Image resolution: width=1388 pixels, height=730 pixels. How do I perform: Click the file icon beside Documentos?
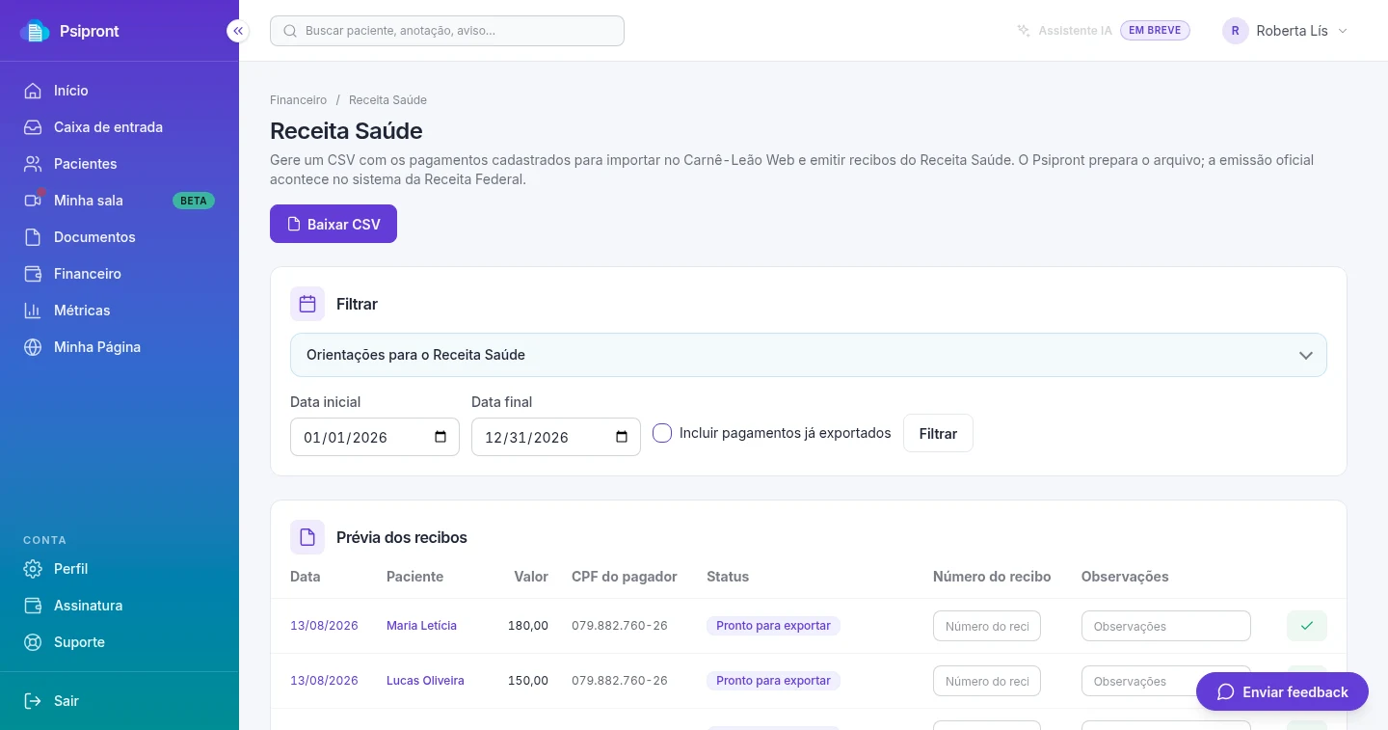coord(33,237)
